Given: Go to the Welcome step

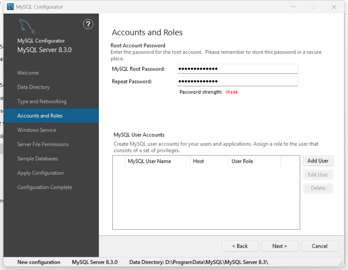Looking at the screenshot, I should pyautogui.click(x=28, y=73).
